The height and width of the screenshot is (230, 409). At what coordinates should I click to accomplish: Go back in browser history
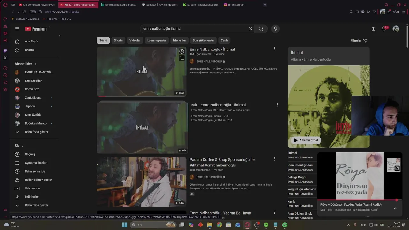click(x=13, y=12)
